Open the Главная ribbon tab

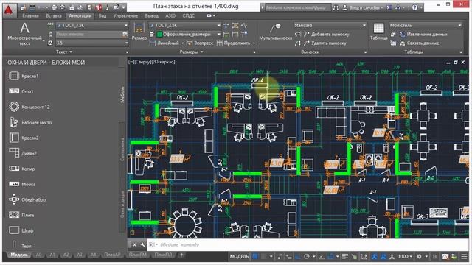coord(30,15)
